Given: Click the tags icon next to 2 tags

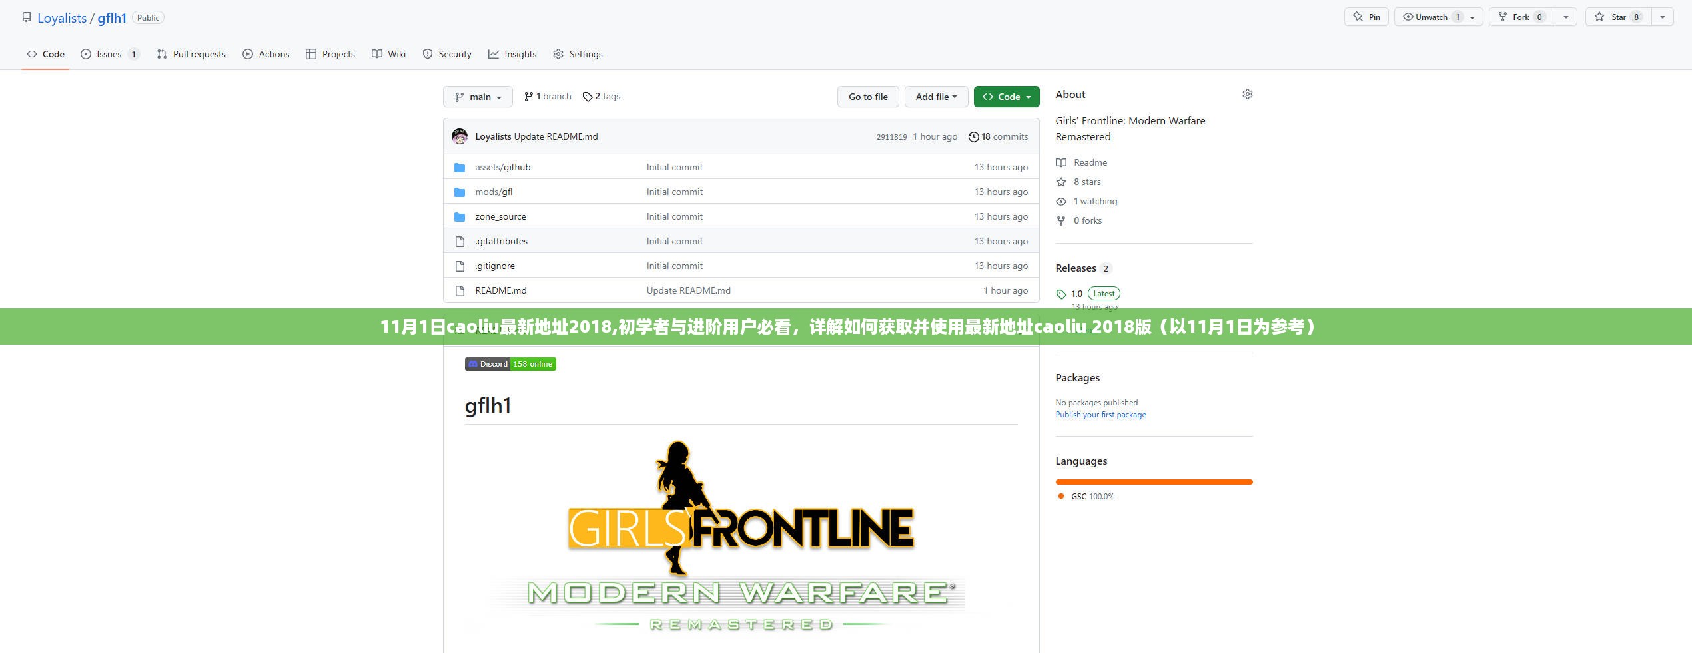Looking at the screenshot, I should (x=587, y=97).
